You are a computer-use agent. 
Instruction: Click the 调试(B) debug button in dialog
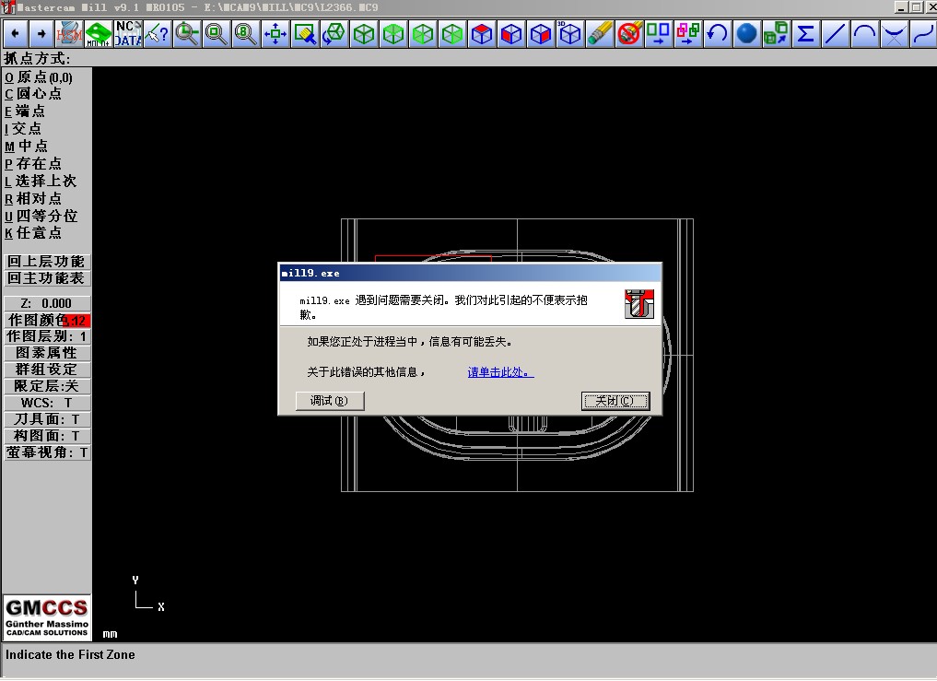[x=329, y=401]
